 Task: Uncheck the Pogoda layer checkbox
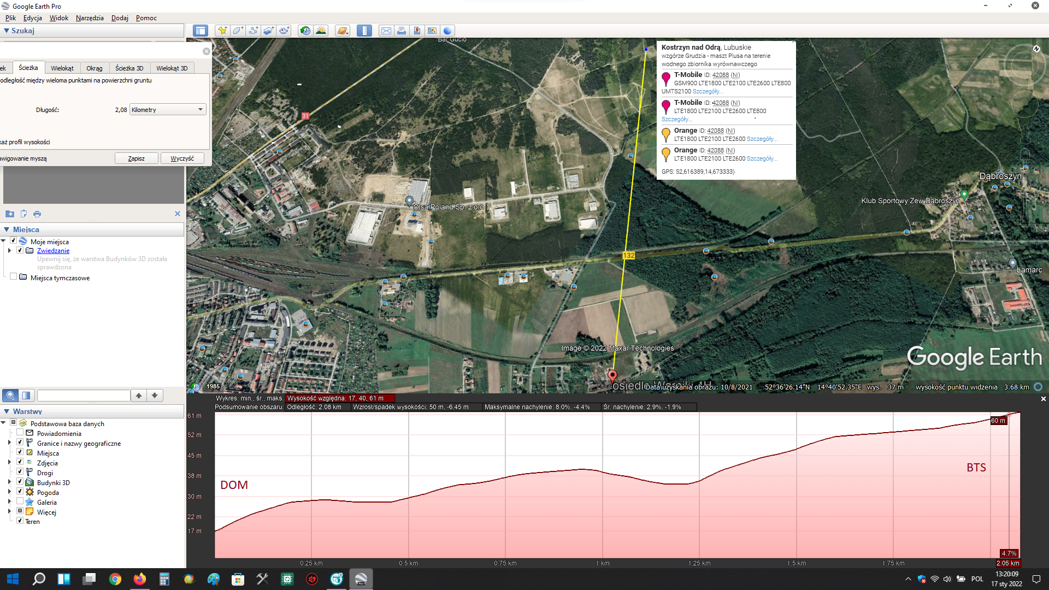tap(20, 492)
